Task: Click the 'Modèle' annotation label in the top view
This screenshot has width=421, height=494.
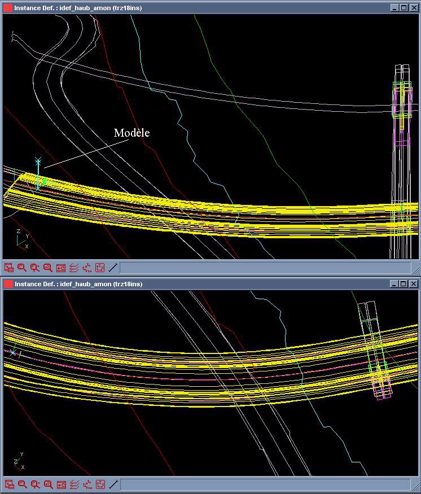Action: 131,133
